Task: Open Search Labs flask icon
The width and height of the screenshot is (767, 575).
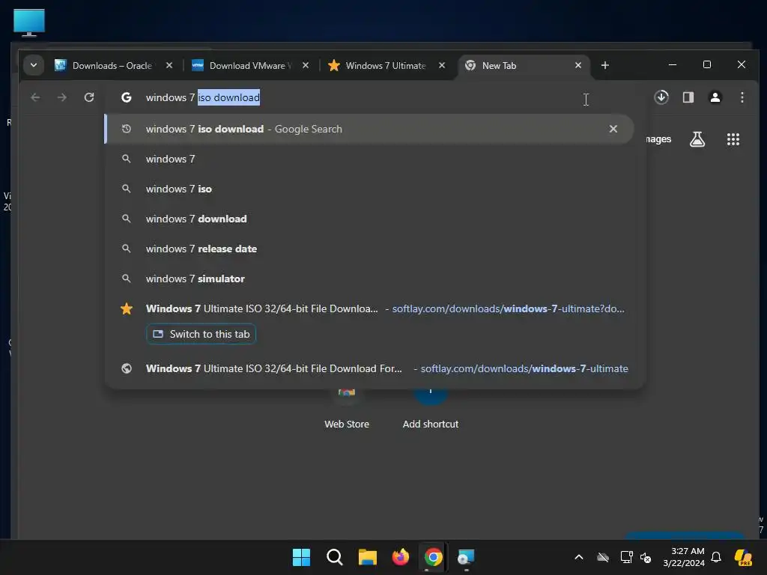Action: click(x=697, y=139)
